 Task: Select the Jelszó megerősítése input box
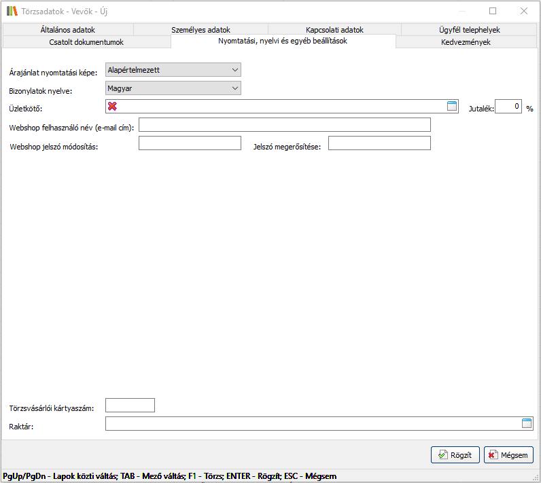[x=379, y=143]
